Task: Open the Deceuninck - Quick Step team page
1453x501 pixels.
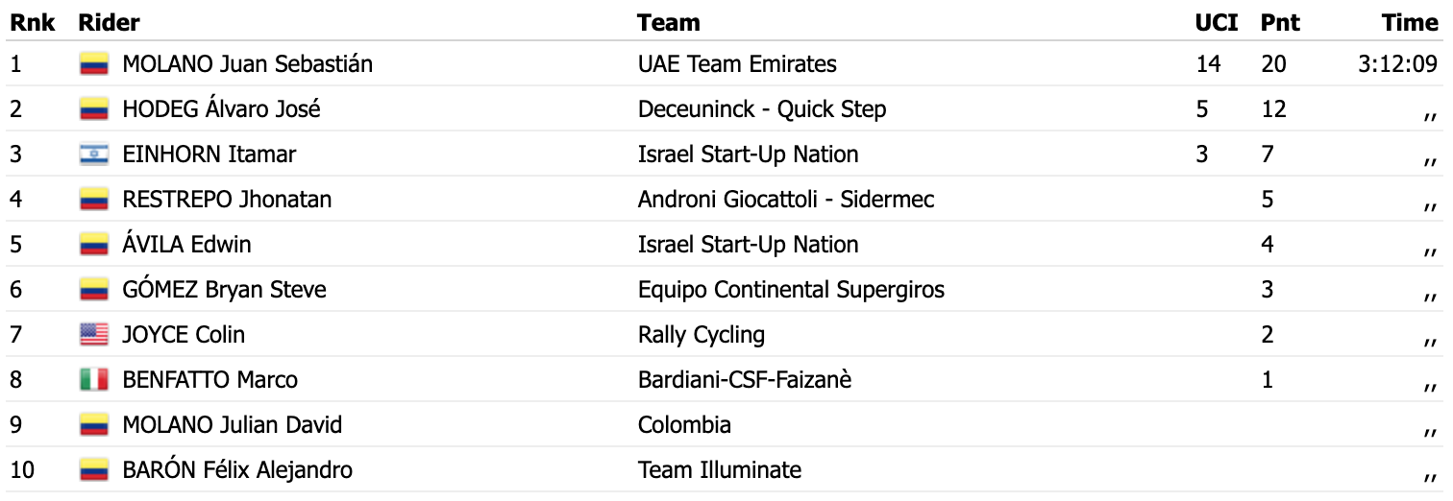Action: pos(761,109)
